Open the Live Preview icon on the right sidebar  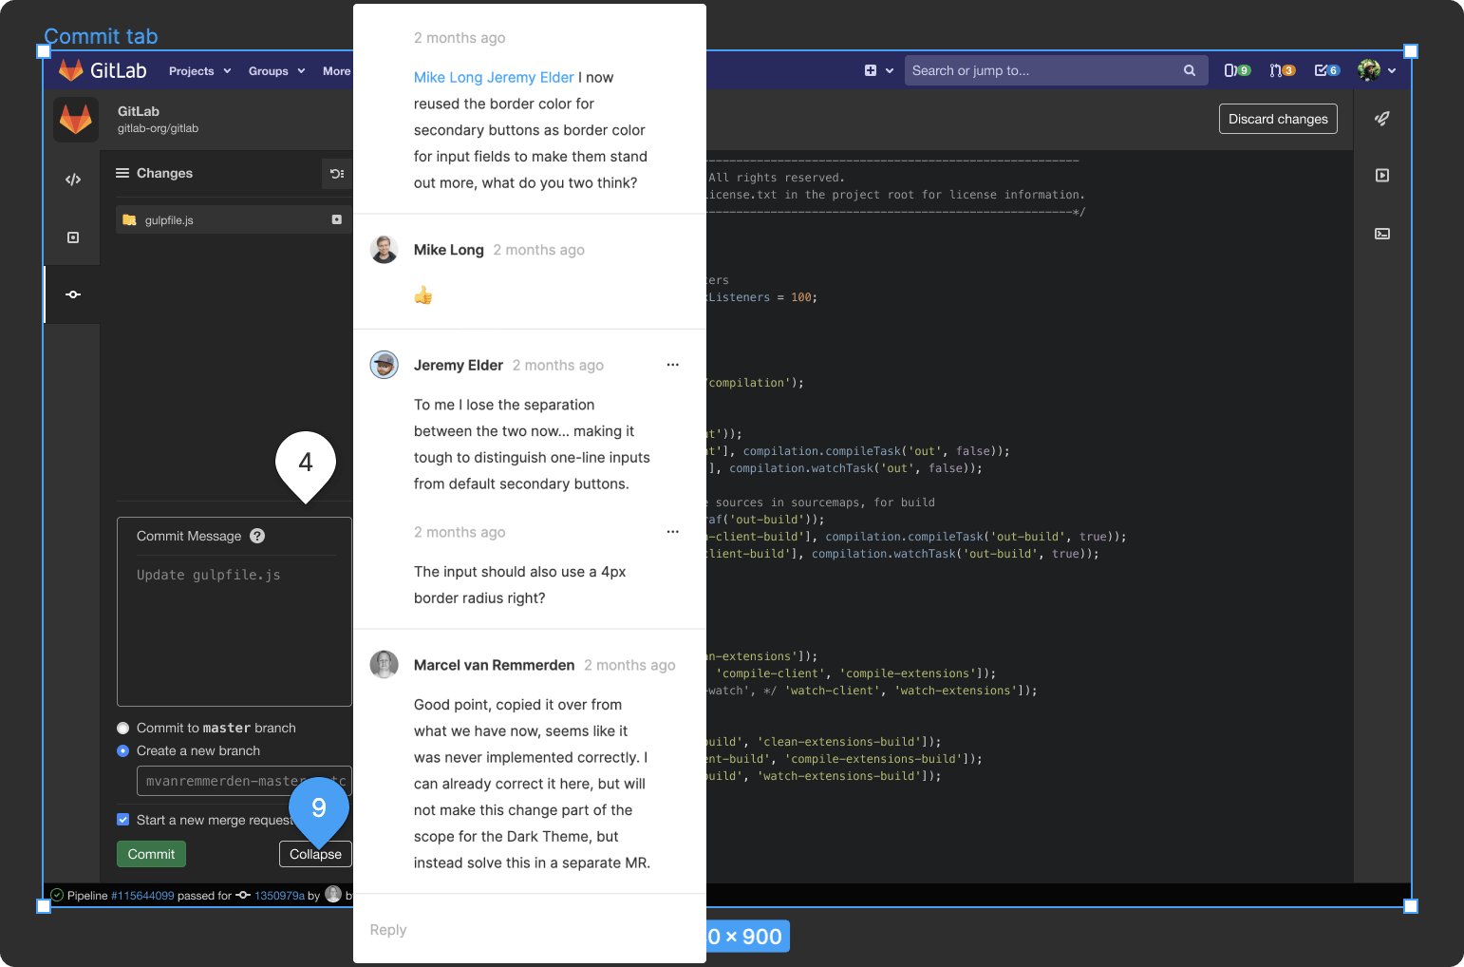tap(1382, 175)
